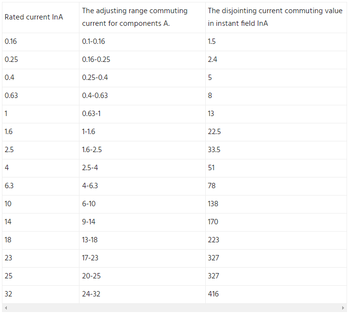Click the range cell 2.5-4
This screenshot has width=350, height=314.
(x=142, y=168)
